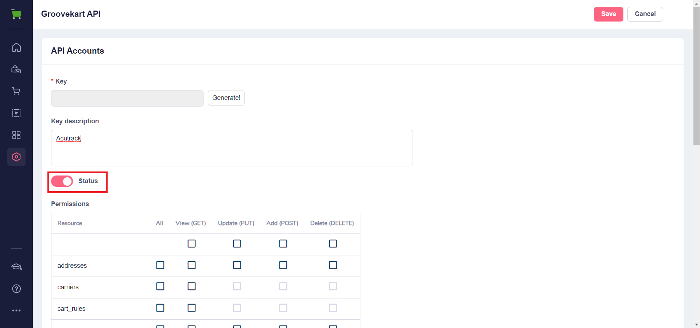700x328 pixels.
Task: Click the carriers resource name
Action: pos(68,287)
